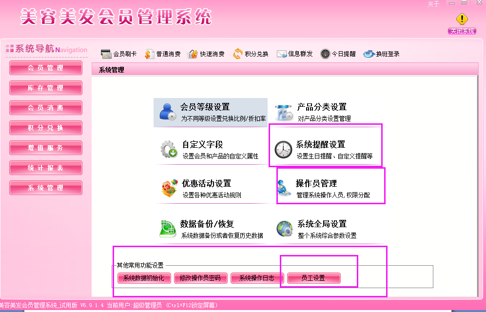486x312 pixels.
Task: Click description 系统数据备份或者恢复历史数据
Action: click(222, 236)
